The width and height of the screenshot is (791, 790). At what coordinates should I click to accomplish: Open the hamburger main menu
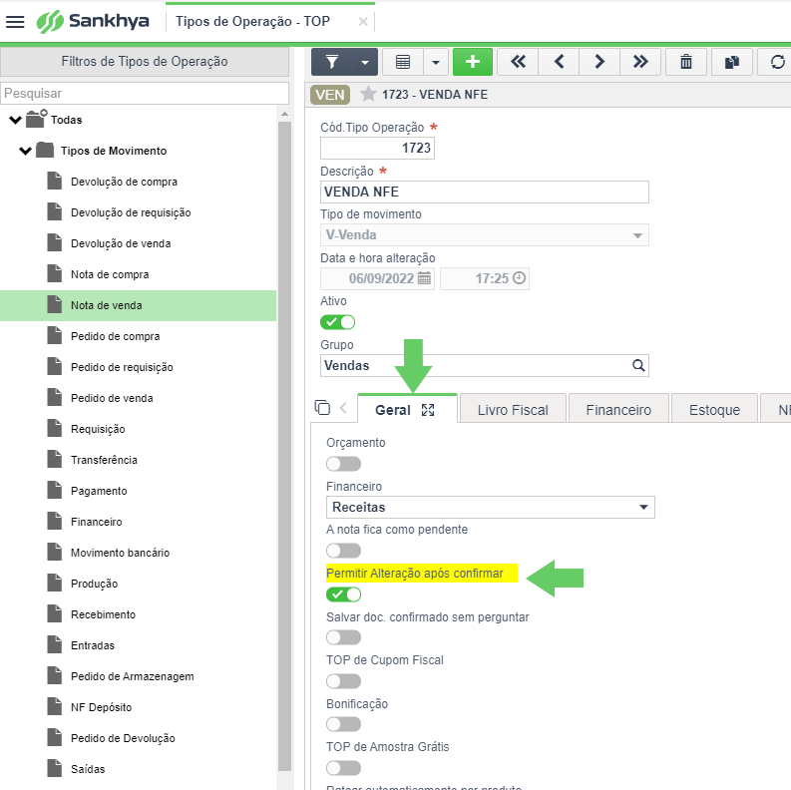[15, 22]
